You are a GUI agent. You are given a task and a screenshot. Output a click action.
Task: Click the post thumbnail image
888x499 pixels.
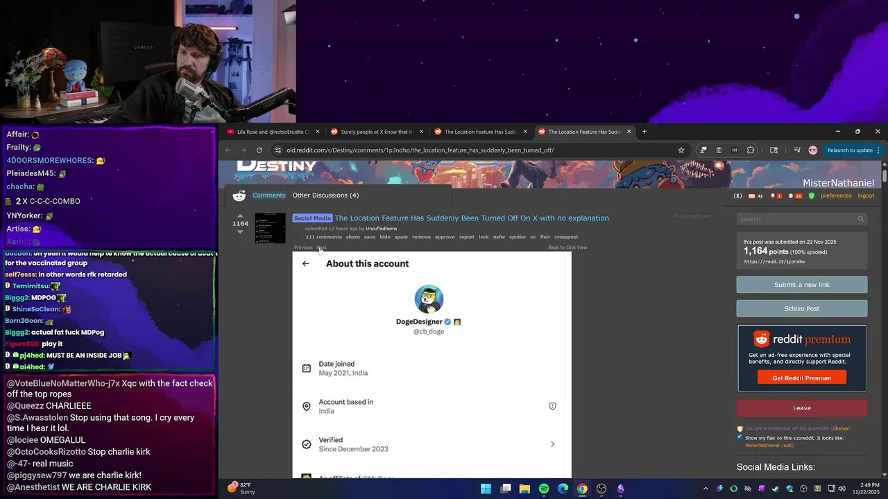271,228
